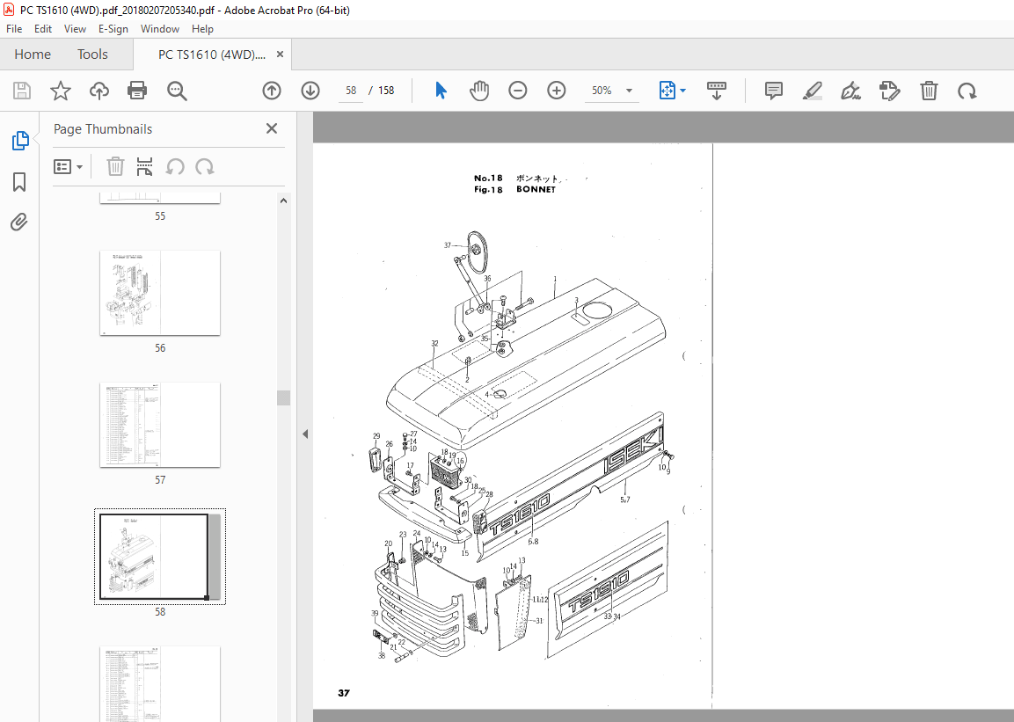The image size is (1014, 722).
Task: Select the Hand tool
Action: 479,91
